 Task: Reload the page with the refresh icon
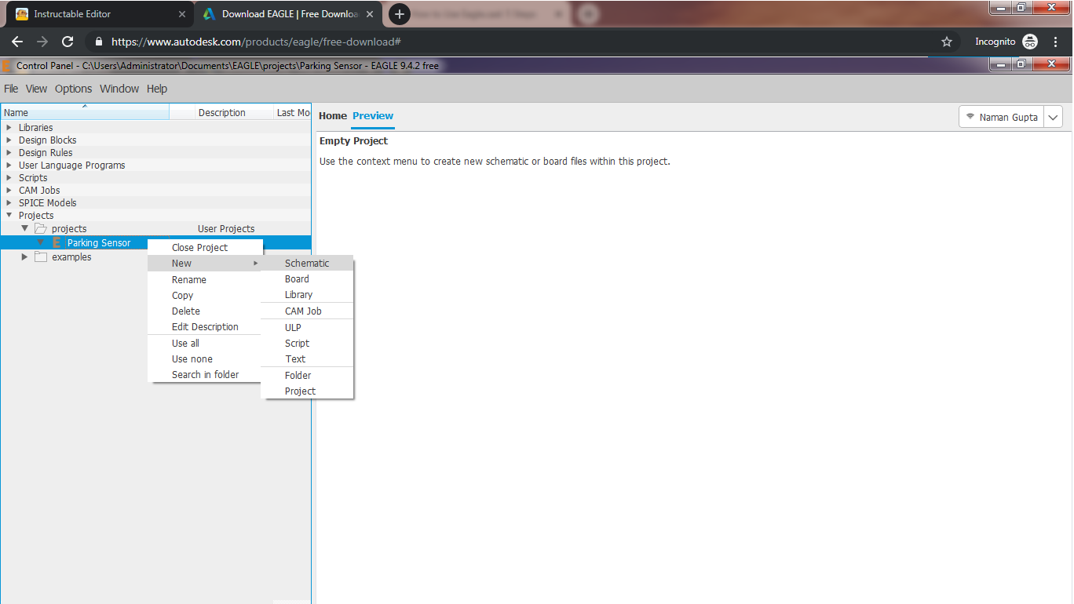(x=68, y=42)
